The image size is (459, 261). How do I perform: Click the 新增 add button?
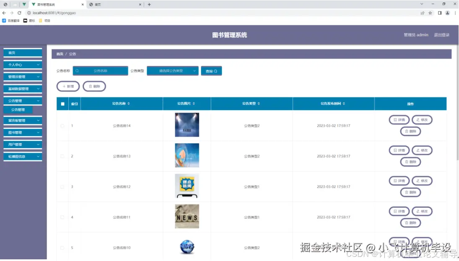tap(68, 87)
